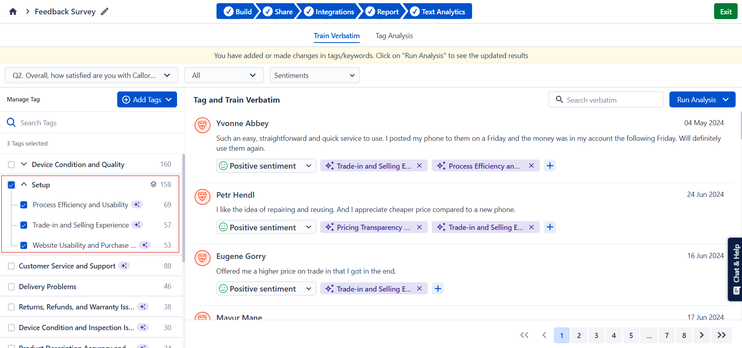This screenshot has height=348, width=742.
Task: Add tag plus icon for Eugene Gorry
Action: click(x=438, y=289)
